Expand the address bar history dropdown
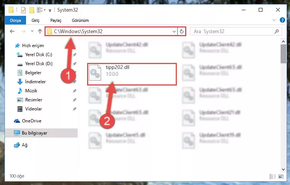 pos(174,31)
